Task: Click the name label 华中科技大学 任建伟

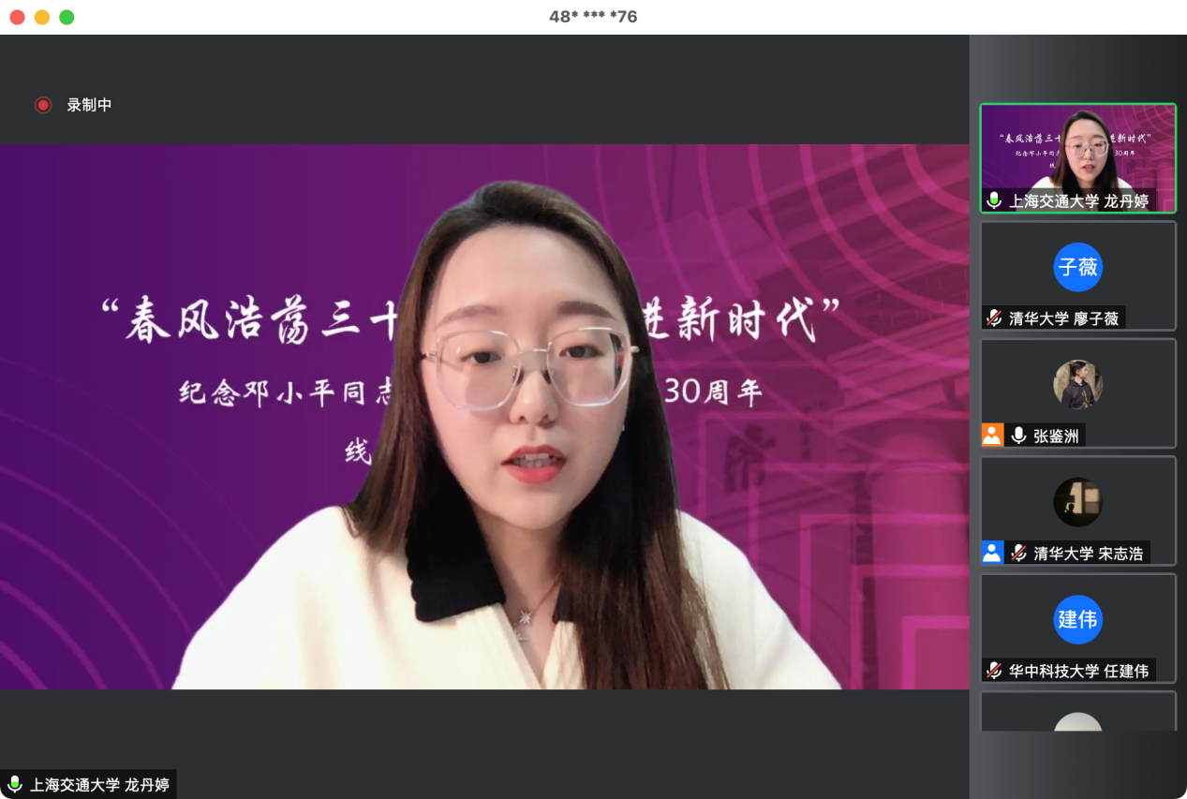Action: (1078, 671)
